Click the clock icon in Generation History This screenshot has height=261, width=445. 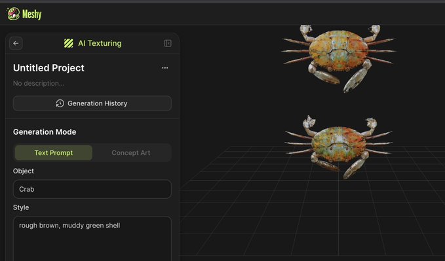point(60,103)
